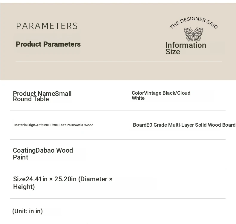The width and height of the screenshot is (236, 224).
Task: Select the Product Name Small Round Table entry
Action: pos(42,96)
